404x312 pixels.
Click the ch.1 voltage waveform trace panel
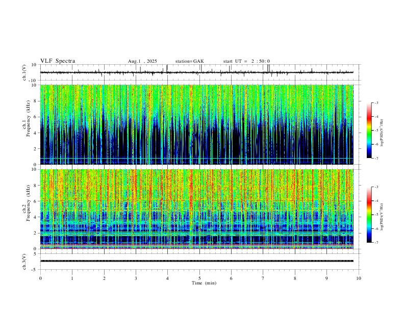(200, 72)
